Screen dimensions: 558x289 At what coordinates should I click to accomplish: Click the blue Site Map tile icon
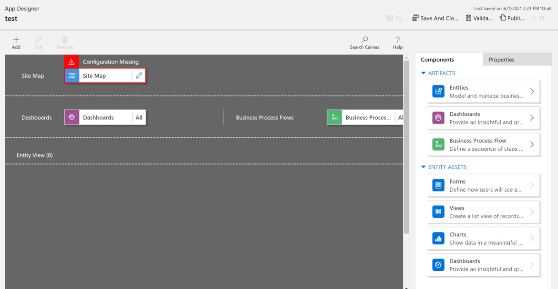point(72,75)
